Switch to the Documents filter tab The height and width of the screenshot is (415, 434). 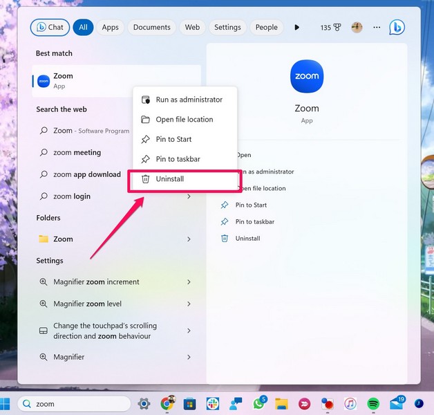pos(151,28)
